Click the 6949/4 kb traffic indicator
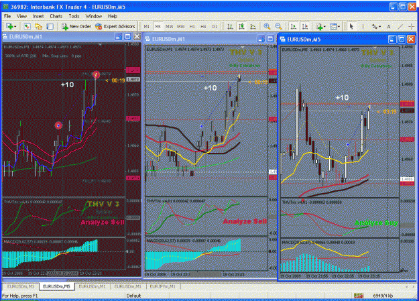The width and height of the screenshot is (419, 301). (383, 296)
